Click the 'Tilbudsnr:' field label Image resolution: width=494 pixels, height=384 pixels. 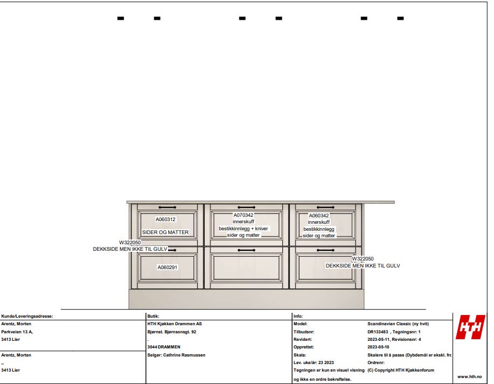point(304,332)
